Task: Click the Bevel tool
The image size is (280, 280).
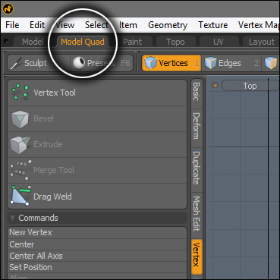Action: [x=97, y=118]
